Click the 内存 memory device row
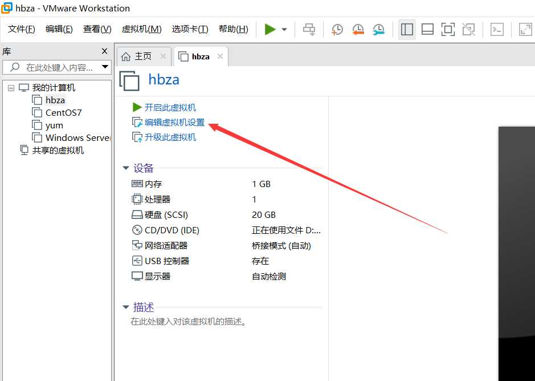This screenshot has height=381, width=535. tap(226, 184)
